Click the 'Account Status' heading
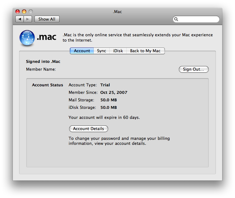The width and height of the screenshot is (235, 198). pos(48,85)
